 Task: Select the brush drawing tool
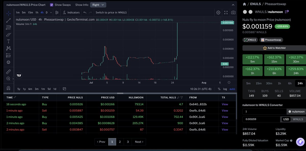click(x=8, y=34)
